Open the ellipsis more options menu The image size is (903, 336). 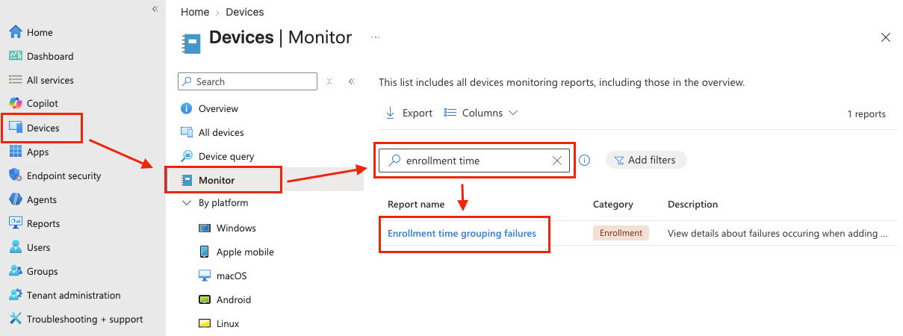[x=376, y=37]
